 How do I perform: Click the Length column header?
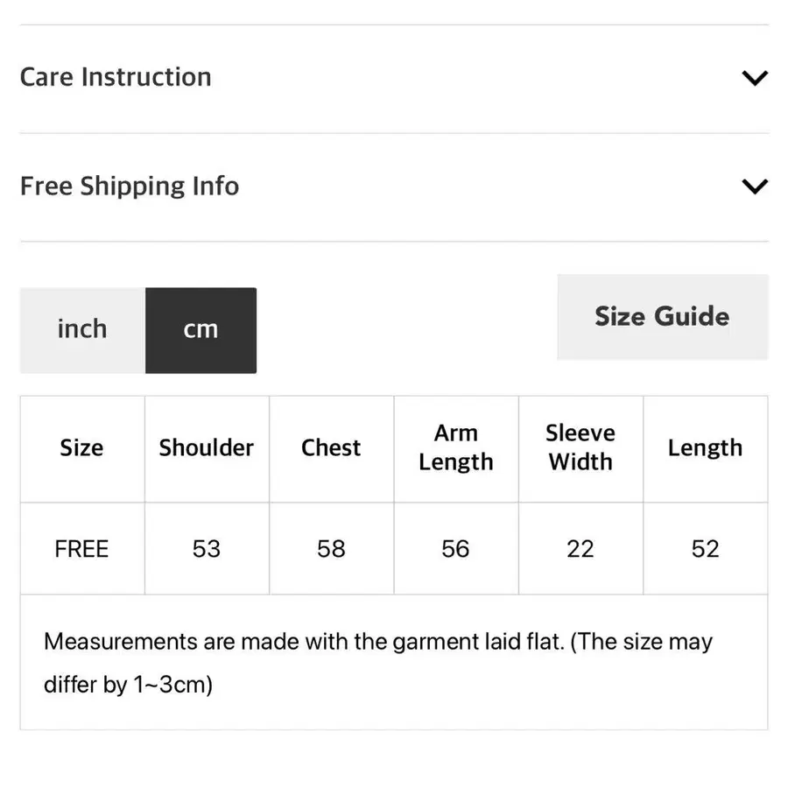tap(705, 448)
